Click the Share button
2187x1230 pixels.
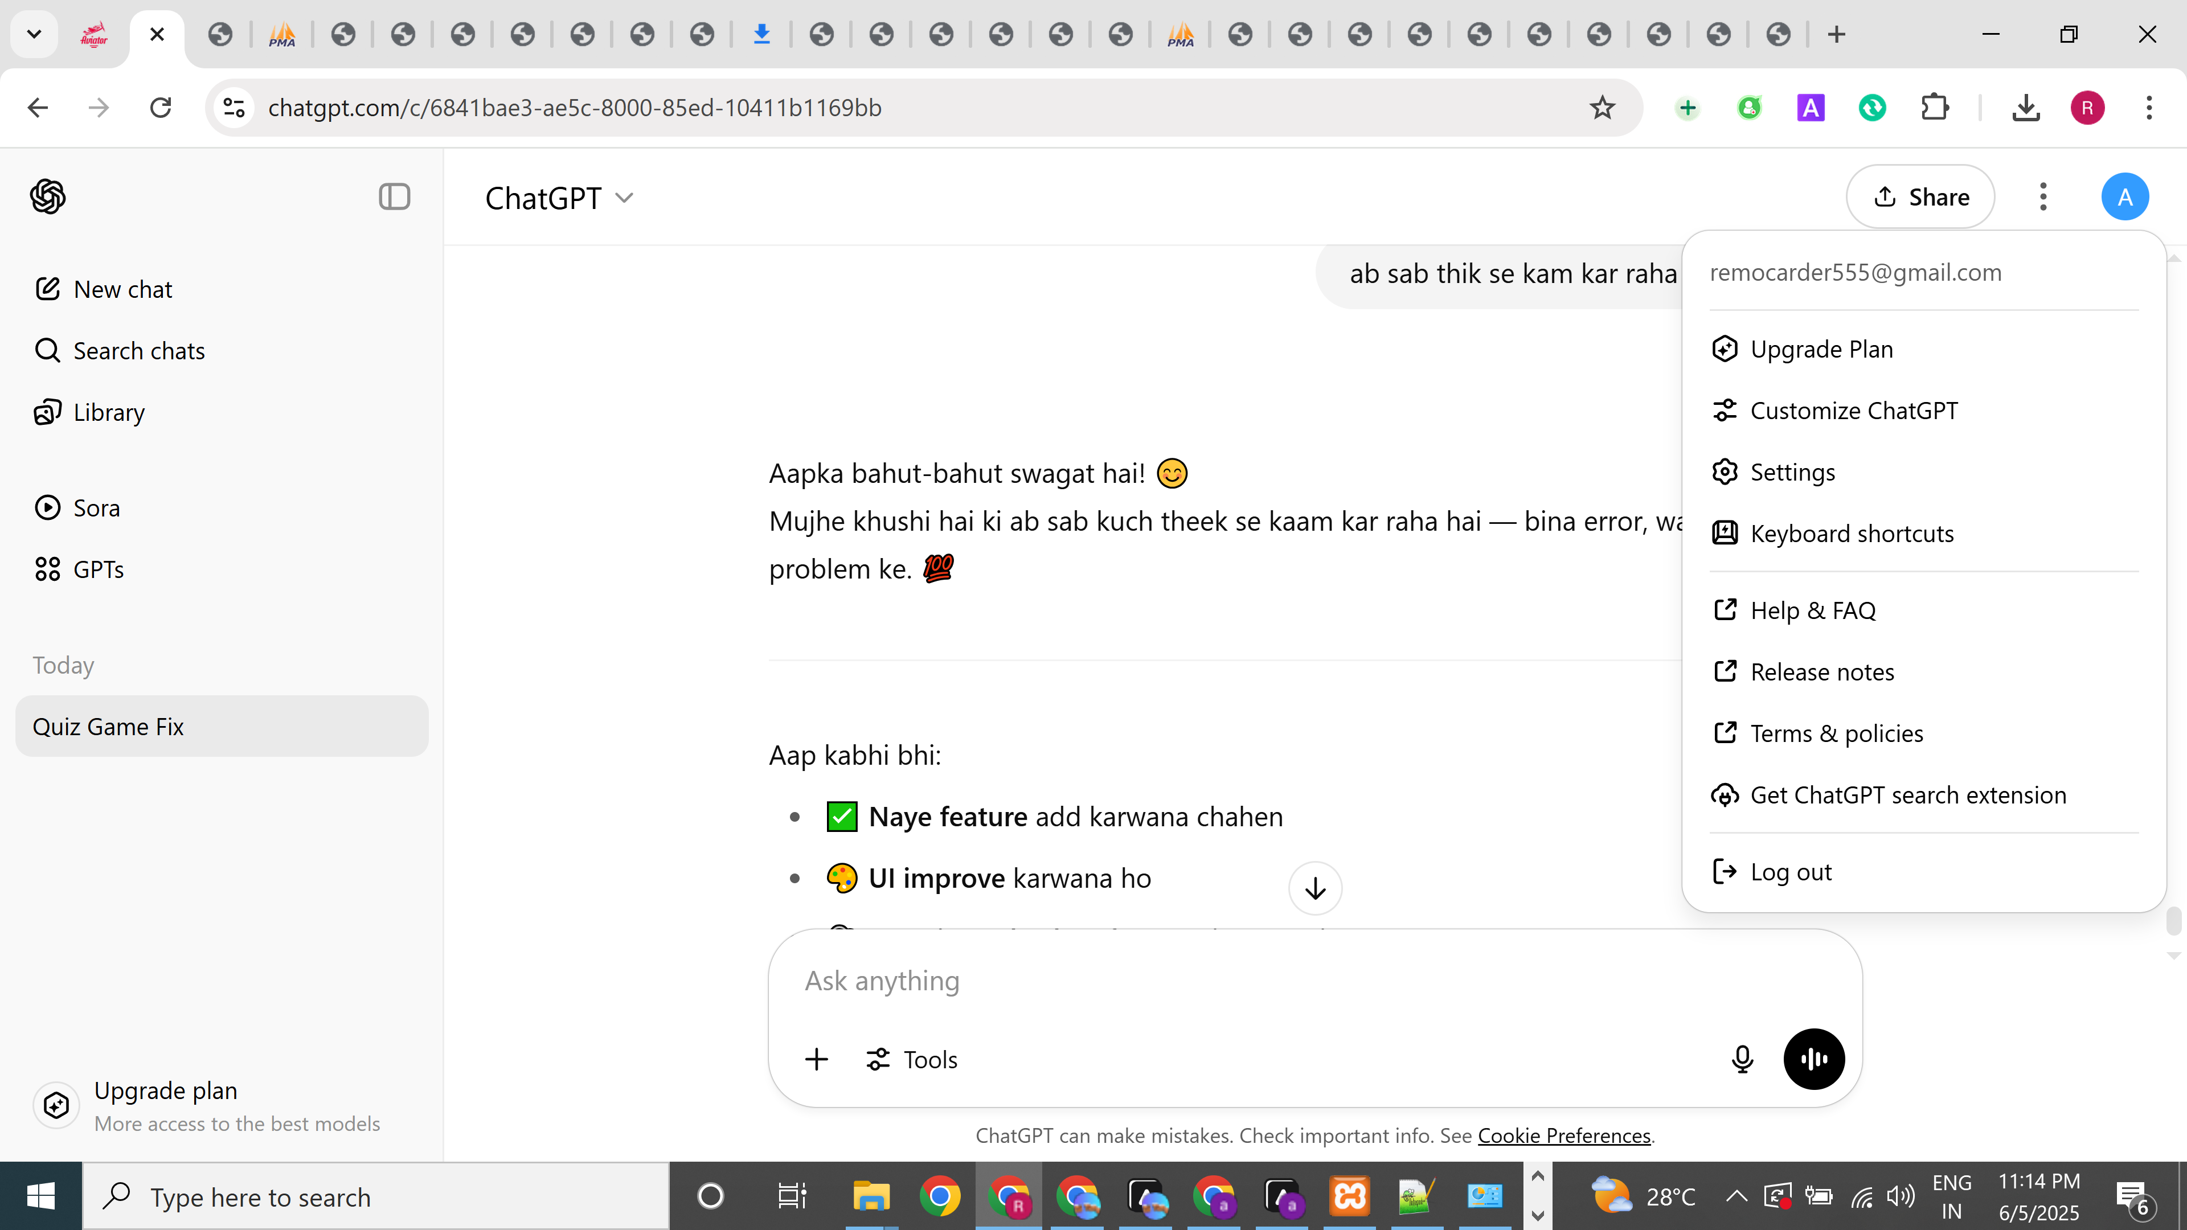1920,197
